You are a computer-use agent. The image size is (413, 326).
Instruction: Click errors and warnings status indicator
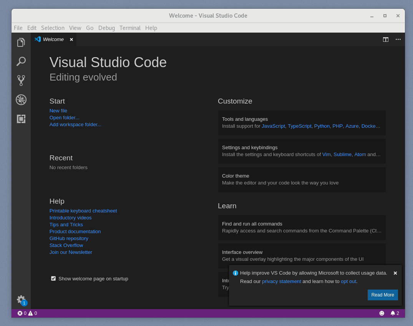coord(27,313)
